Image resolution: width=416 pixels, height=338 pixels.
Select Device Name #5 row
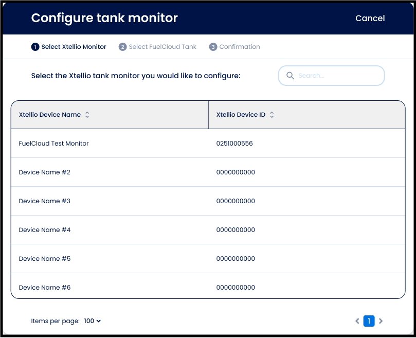(45, 259)
